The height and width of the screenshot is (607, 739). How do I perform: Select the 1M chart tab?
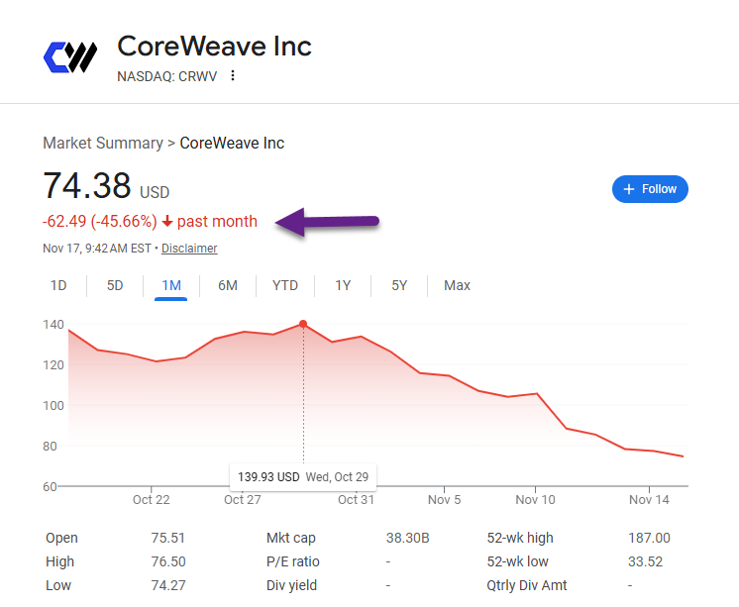click(171, 285)
